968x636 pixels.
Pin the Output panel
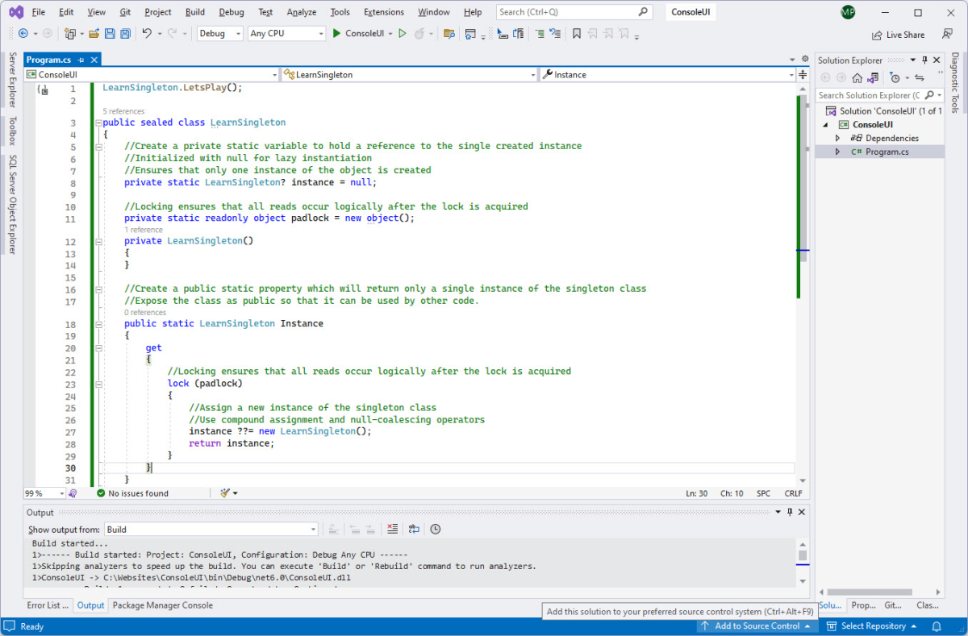[790, 512]
